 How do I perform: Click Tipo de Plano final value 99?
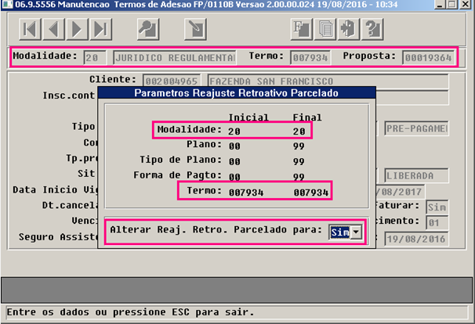(299, 161)
